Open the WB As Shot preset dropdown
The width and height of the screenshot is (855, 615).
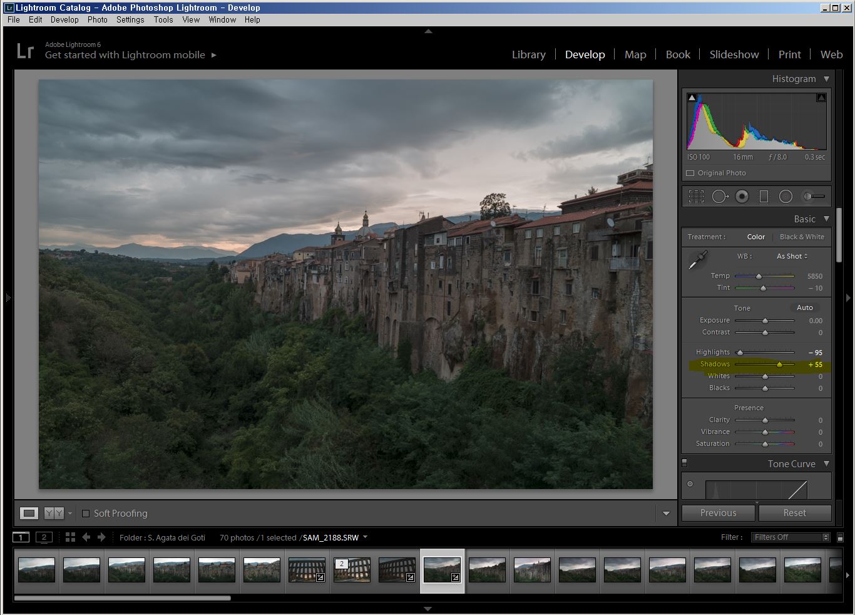coord(792,256)
